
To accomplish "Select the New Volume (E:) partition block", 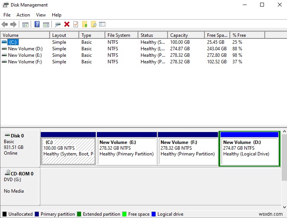I will [x=127, y=149].
